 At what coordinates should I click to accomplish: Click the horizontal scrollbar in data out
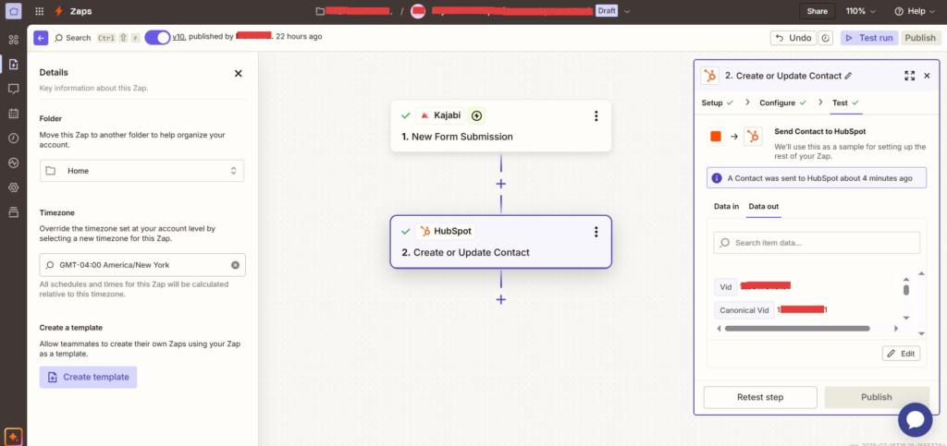[x=796, y=329]
